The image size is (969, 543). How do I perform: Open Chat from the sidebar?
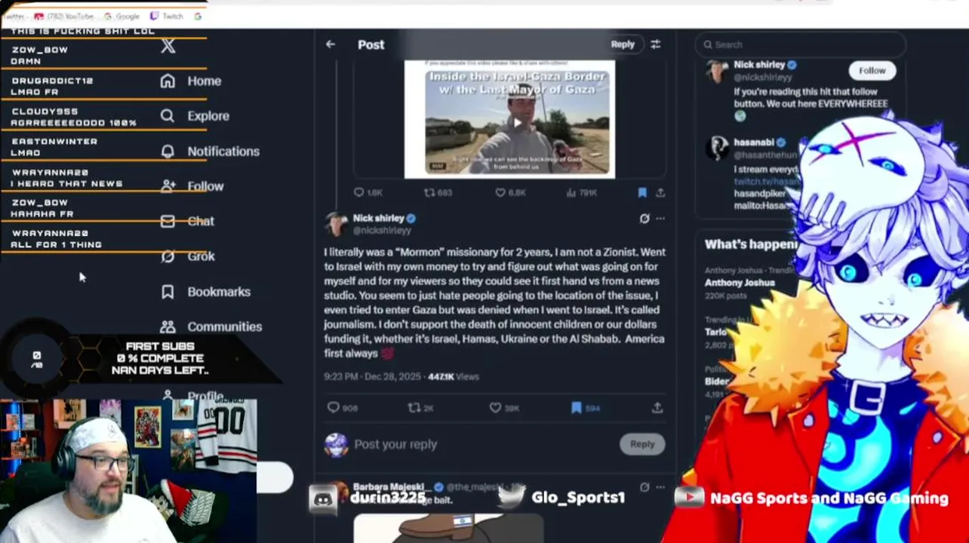click(188, 221)
